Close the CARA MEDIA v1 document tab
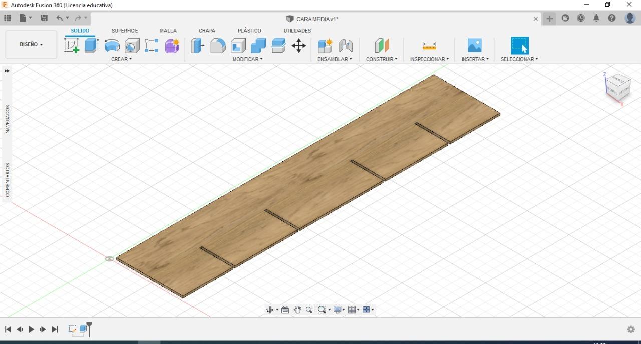The width and height of the screenshot is (641, 344). pyautogui.click(x=536, y=19)
